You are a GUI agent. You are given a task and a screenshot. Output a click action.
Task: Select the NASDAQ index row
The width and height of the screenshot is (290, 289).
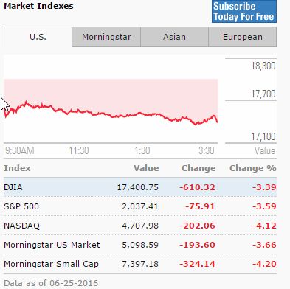[140, 226]
